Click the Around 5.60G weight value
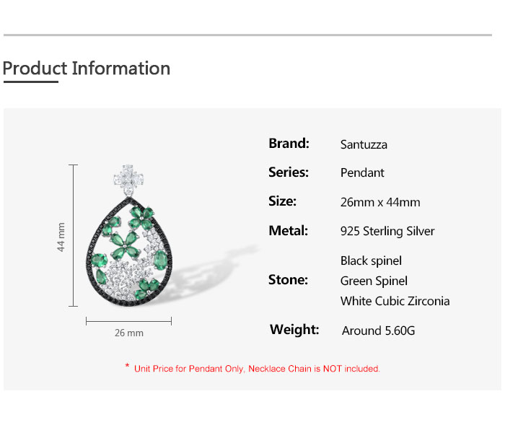The height and width of the screenshot is (425, 505). coord(378,330)
